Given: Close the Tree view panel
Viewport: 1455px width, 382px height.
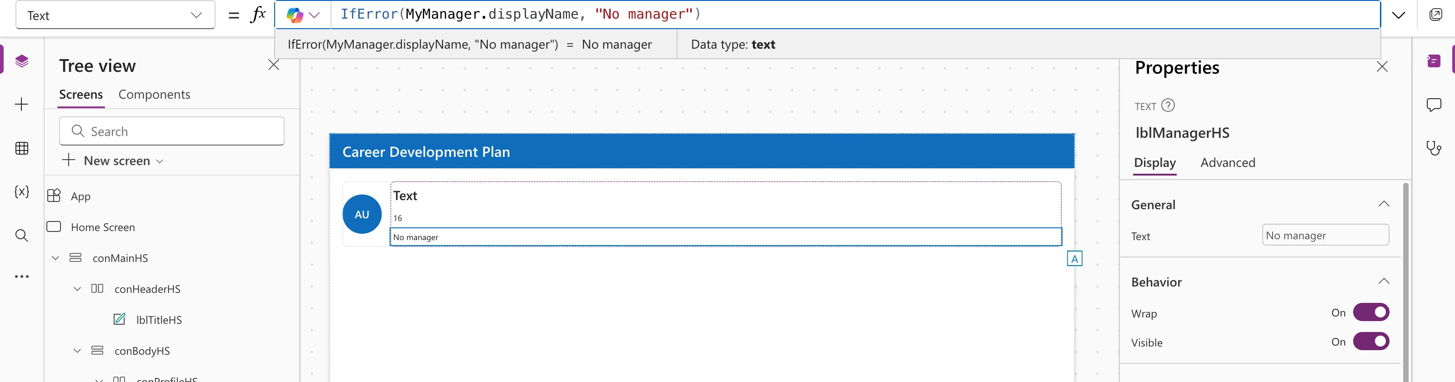Looking at the screenshot, I should pos(274,65).
